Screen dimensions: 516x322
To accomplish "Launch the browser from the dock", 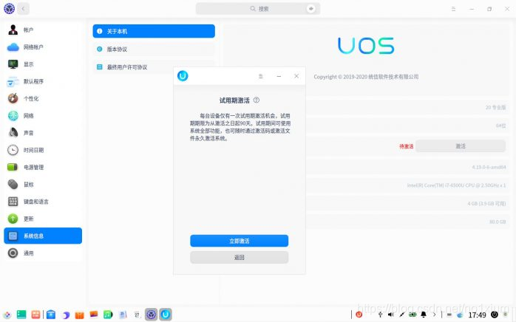I will point(65,315).
